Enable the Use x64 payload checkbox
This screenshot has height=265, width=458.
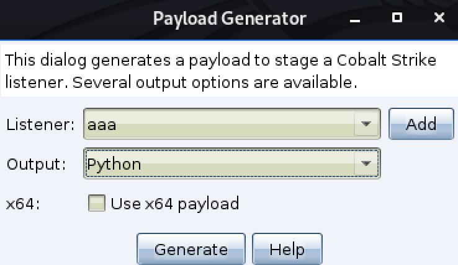[97, 203]
